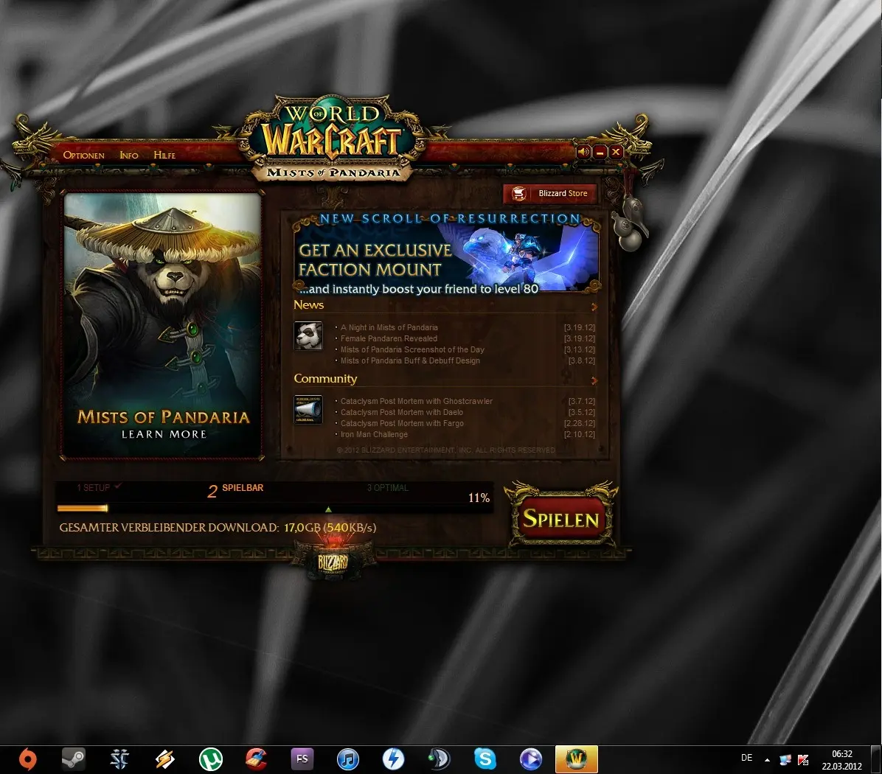Image resolution: width=882 pixels, height=774 pixels.
Task: Click the [2.10.12] community date
Action: 580,434
